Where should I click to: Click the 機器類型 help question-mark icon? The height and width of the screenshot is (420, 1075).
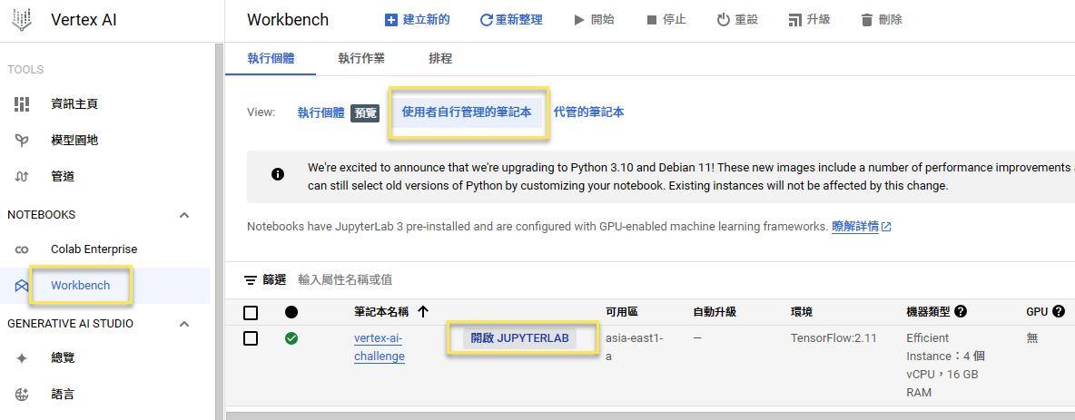tap(961, 311)
